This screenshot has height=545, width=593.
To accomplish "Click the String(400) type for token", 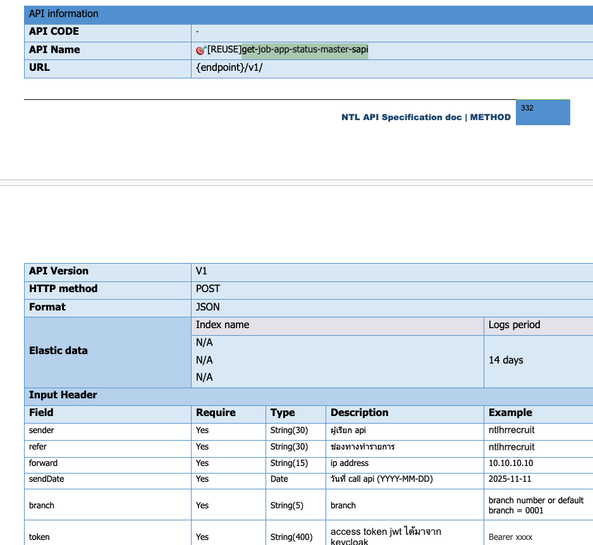I will pyautogui.click(x=291, y=537).
